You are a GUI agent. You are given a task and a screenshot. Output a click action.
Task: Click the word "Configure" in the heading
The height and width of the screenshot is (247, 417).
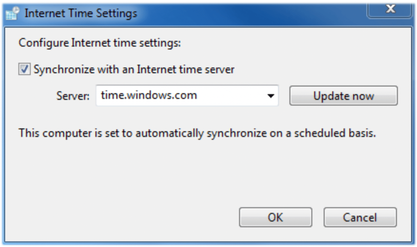43,44
